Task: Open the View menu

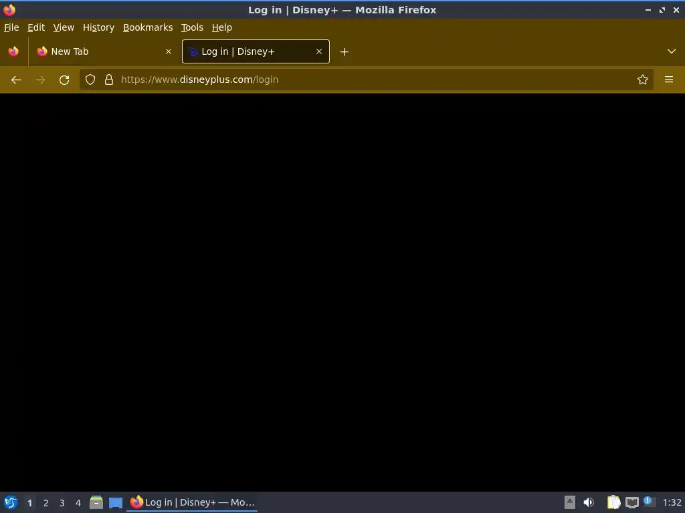Action: click(x=64, y=27)
